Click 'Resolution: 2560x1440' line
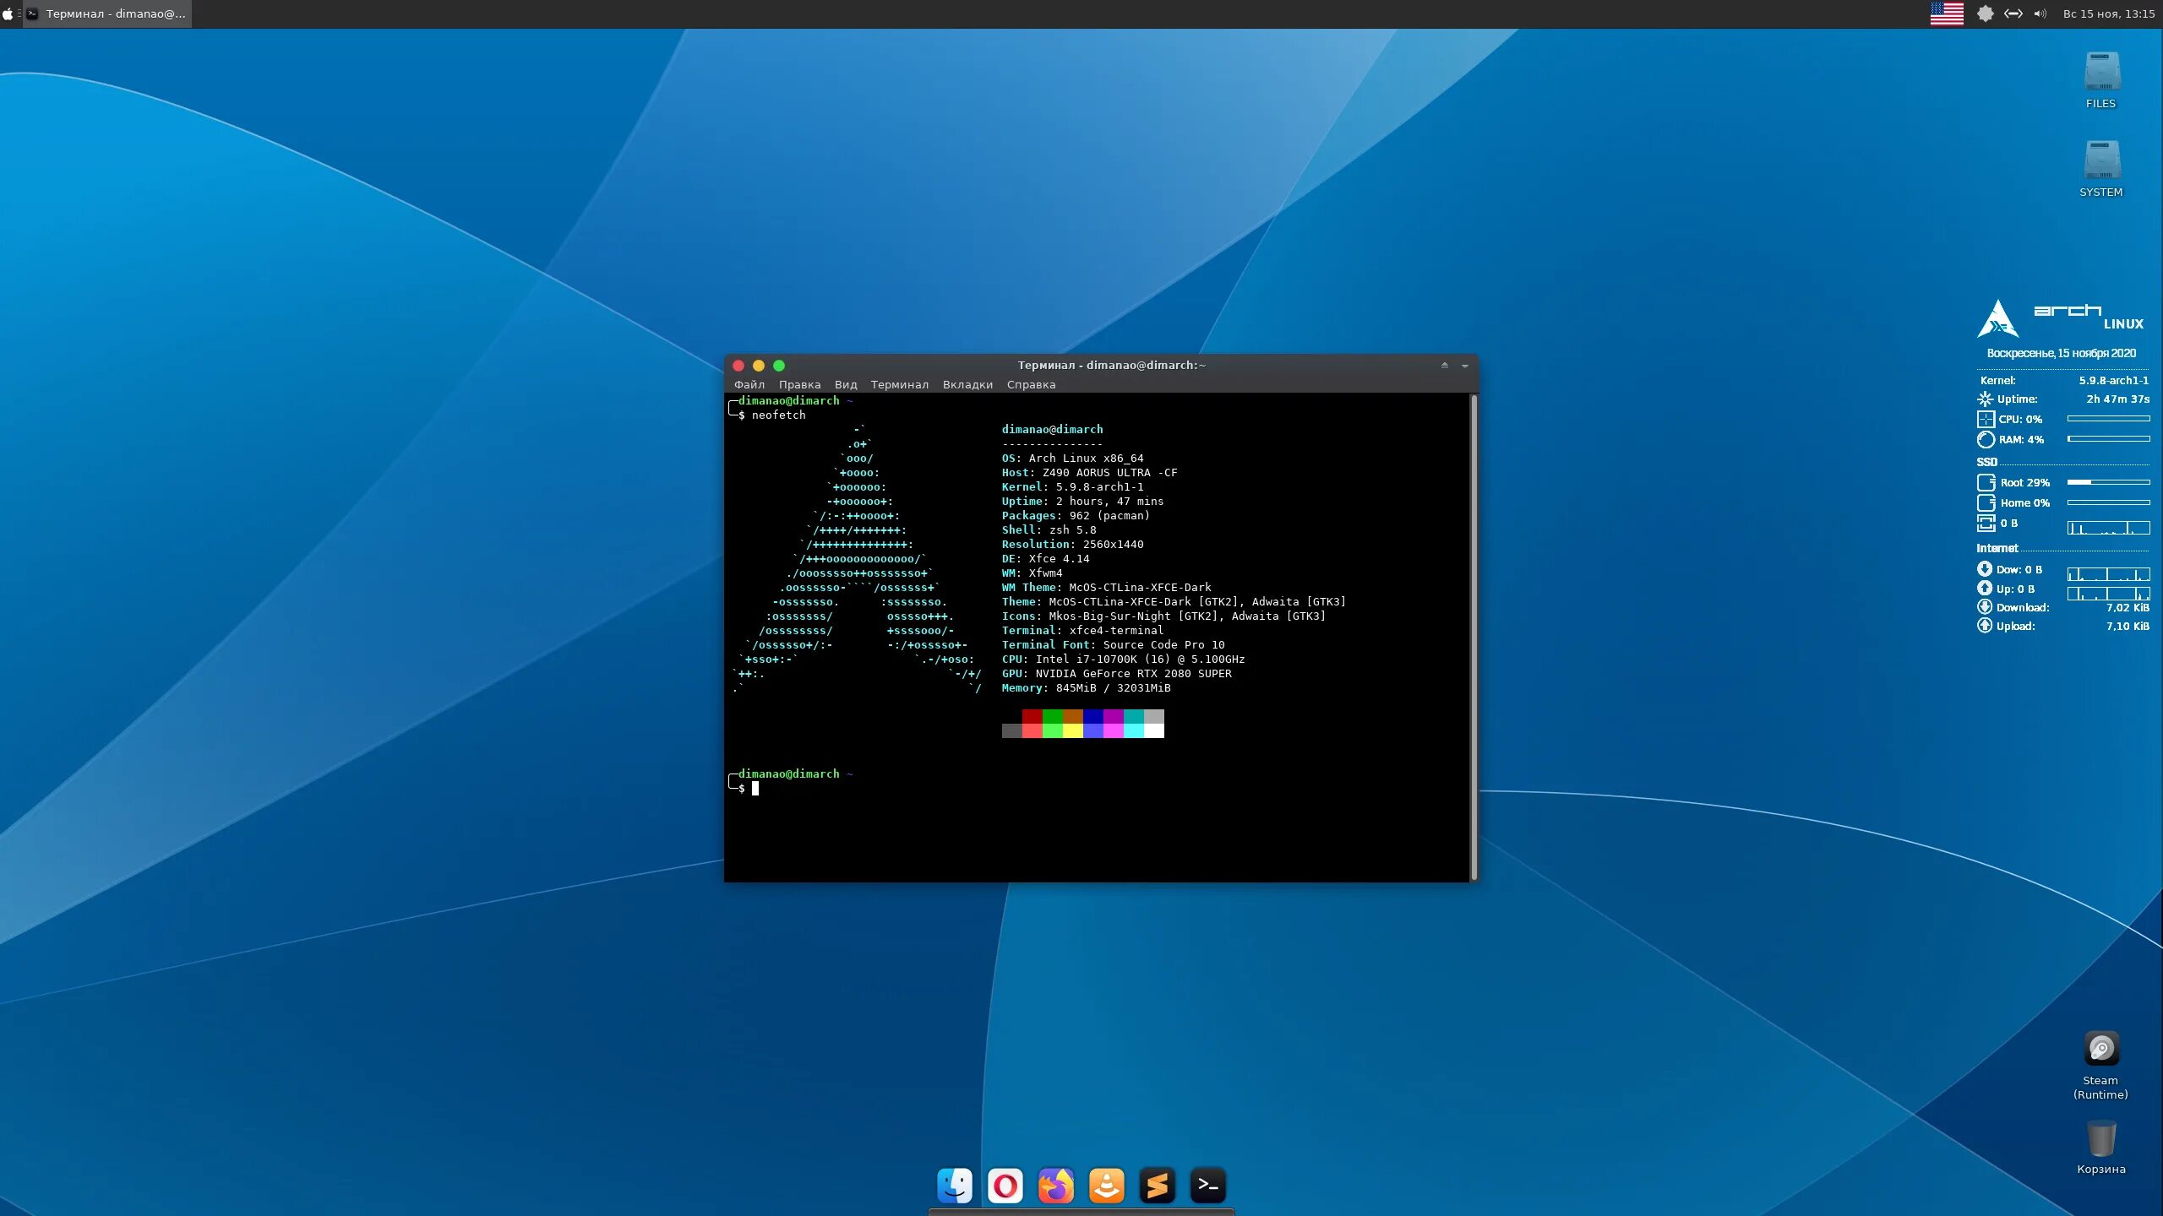Image resolution: width=2163 pixels, height=1216 pixels. (x=1072, y=544)
